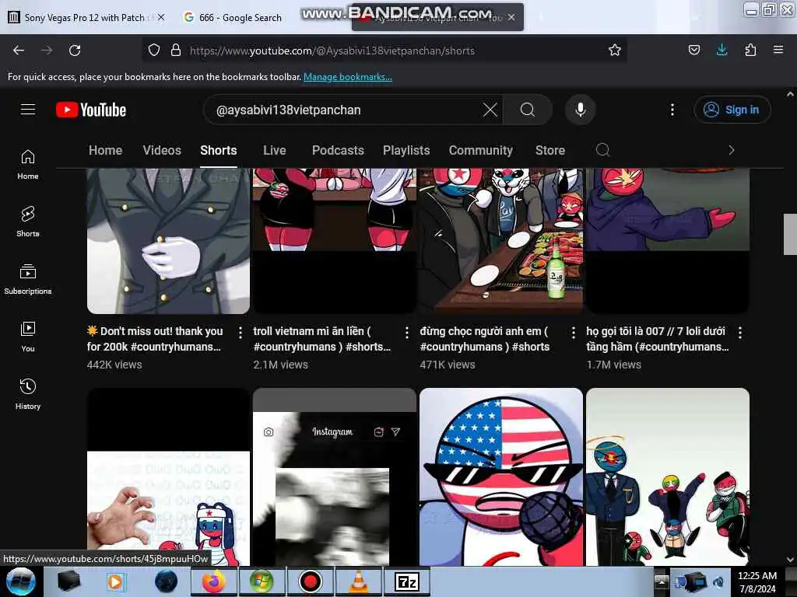Open the Pocket save icon

click(x=693, y=51)
